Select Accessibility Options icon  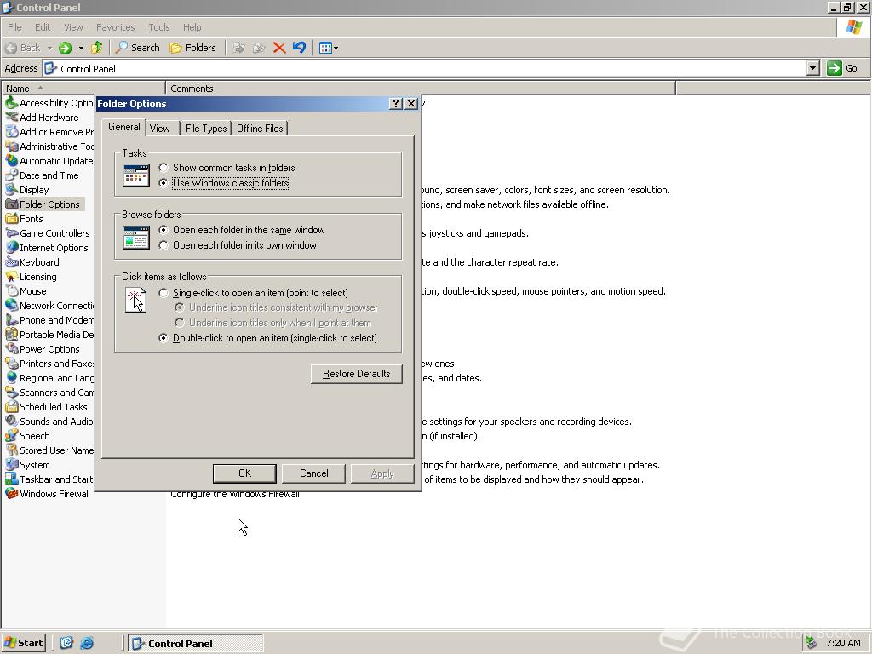12,103
